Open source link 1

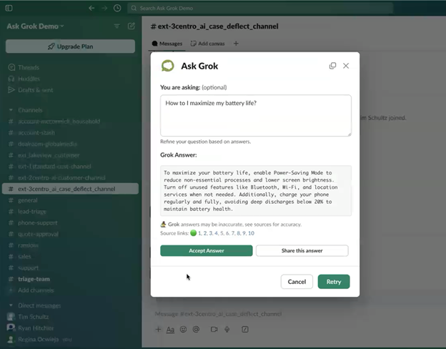click(x=199, y=233)
